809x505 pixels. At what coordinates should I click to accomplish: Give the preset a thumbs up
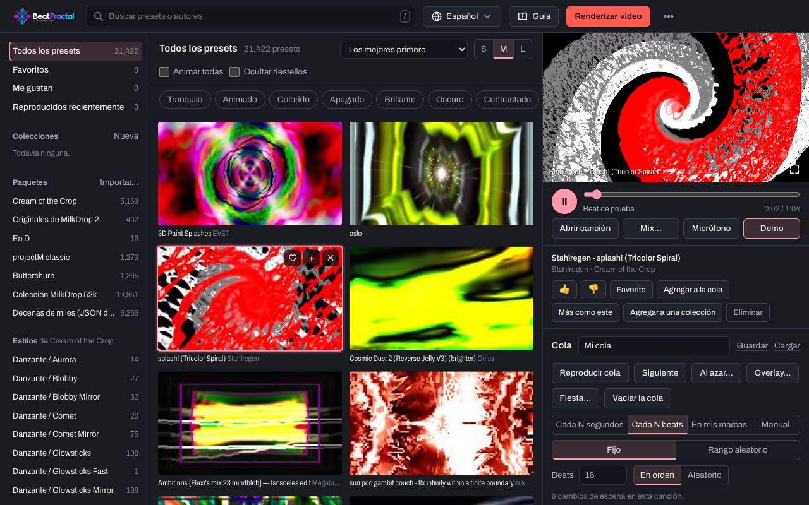point(564,289)
